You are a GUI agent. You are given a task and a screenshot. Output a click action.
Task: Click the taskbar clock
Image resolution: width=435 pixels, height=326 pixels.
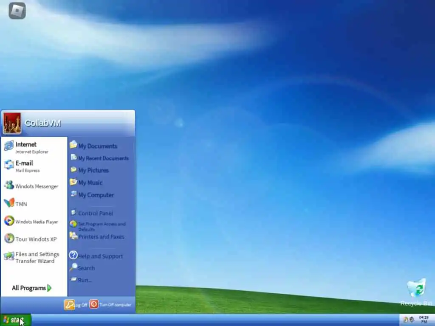(x=424, y=319)
